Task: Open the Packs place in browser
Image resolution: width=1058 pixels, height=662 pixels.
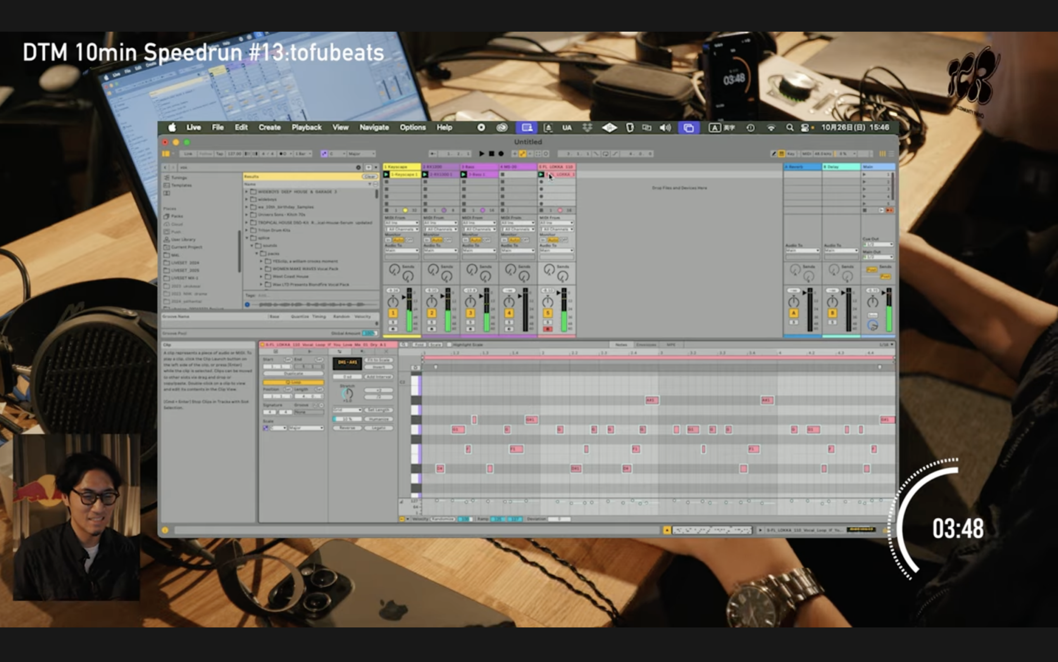Action: click(177, 216)
